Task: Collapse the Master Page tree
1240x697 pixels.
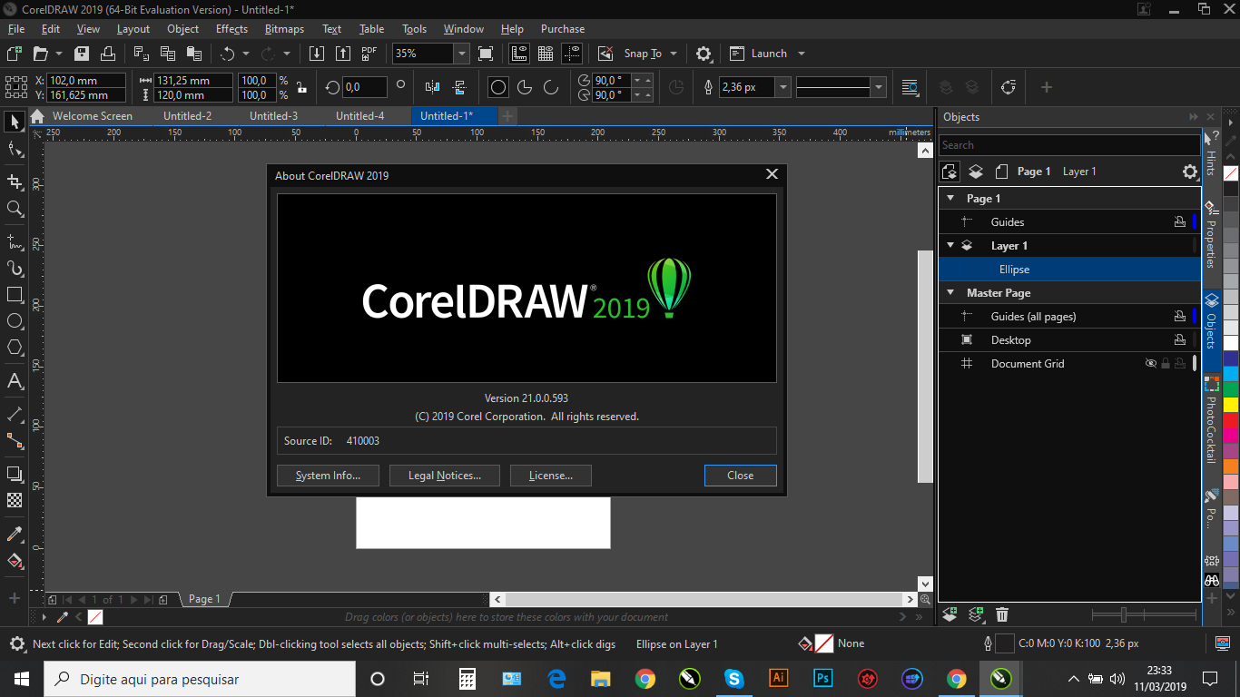Action: coord(950,292)
